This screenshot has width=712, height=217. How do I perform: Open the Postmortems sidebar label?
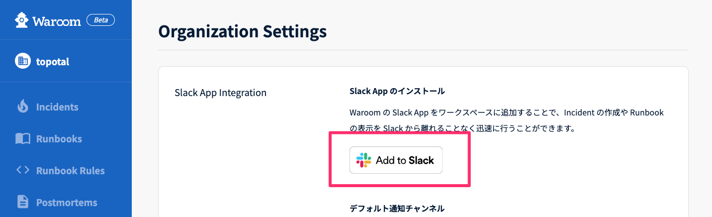[x=67, y=203]
